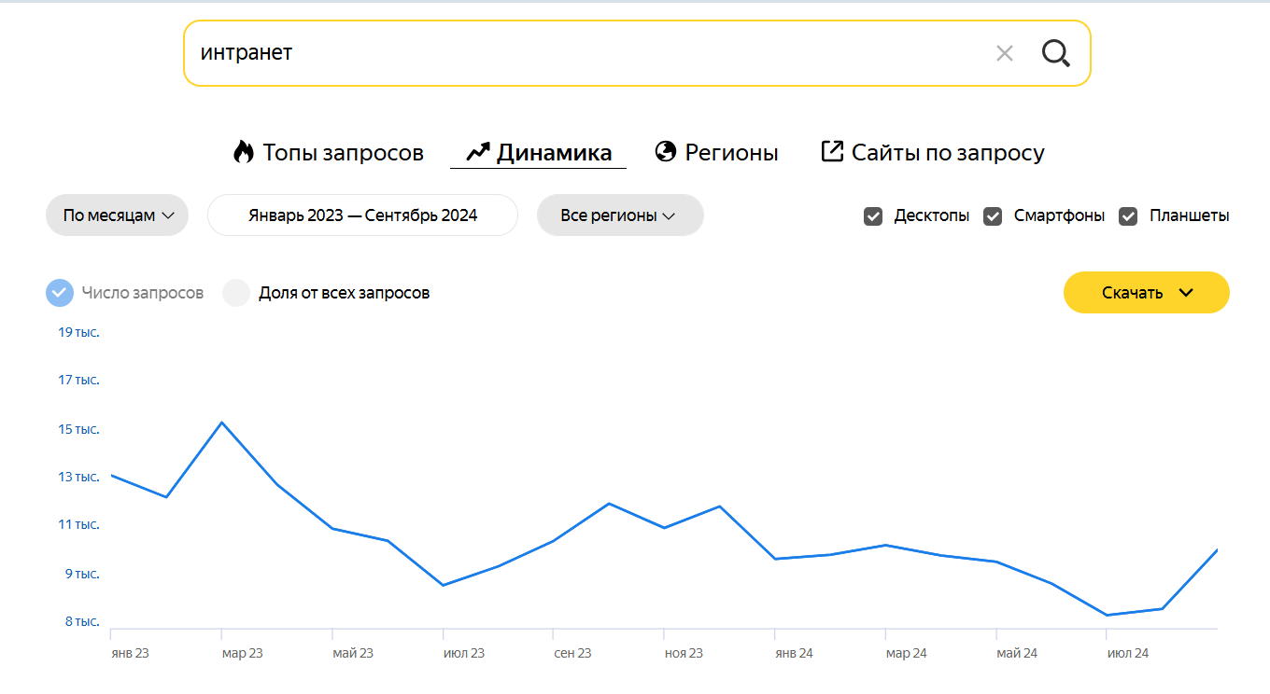Click the chart peak at мар 23
This screenshot has height=694, width=1270.
(x=221, y=423)
